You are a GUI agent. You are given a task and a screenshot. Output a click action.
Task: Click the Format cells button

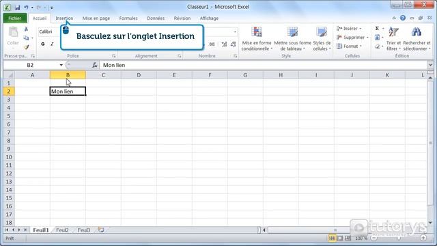[x=349, y=46]
